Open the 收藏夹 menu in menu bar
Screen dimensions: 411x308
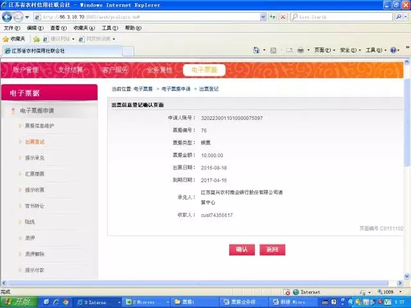(84, 28)
